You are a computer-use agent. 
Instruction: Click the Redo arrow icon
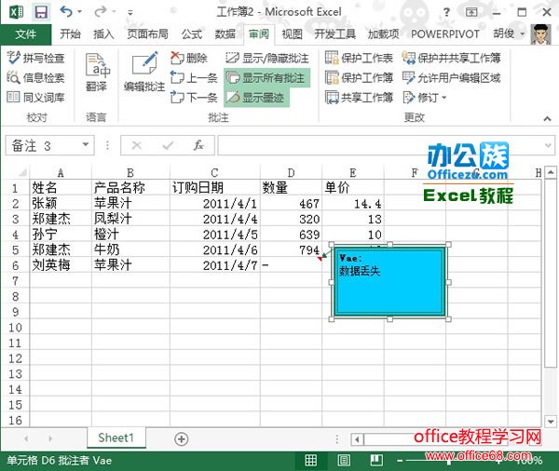101,12
